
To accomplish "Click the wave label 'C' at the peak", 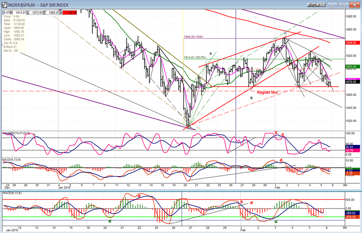I will [x=286, y=33].
